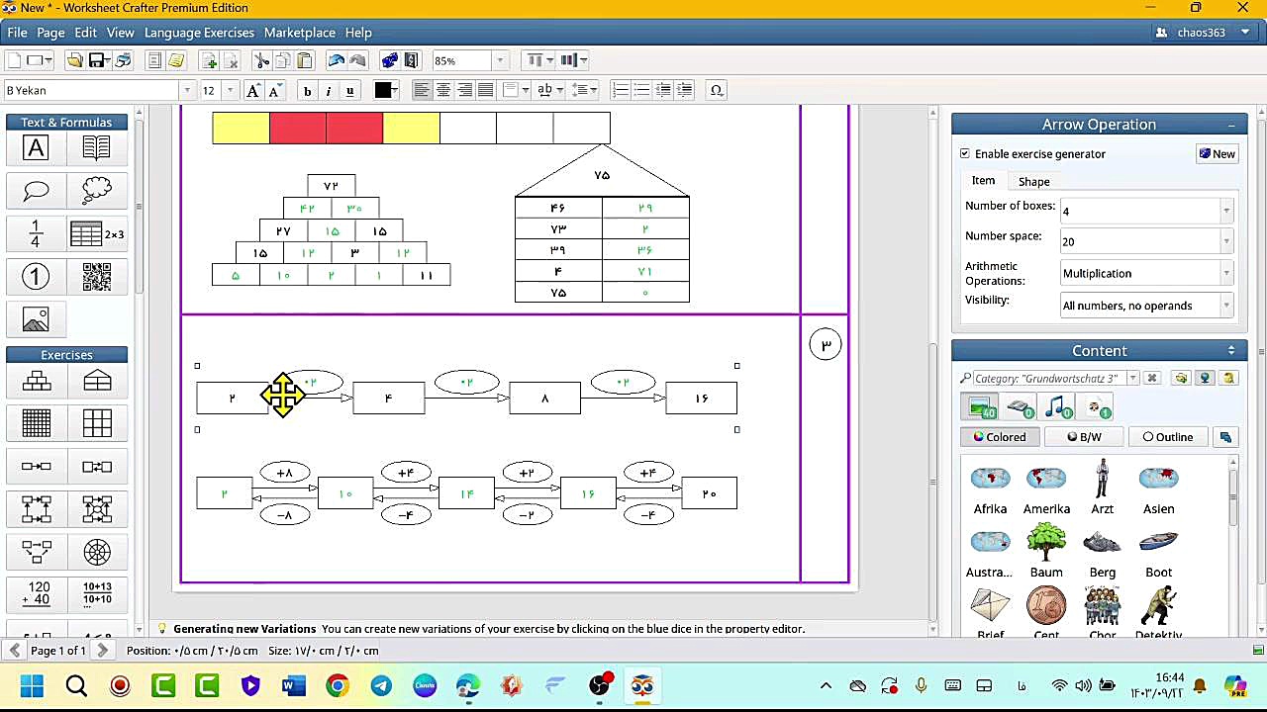This screenshot has width=1267, height=712.
Task: Add a thought bubble item
Action: (96, 191)
